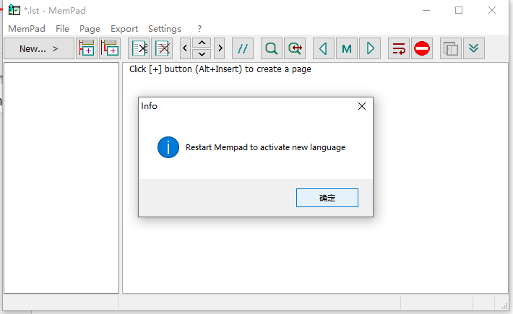Click the blue info icon in dialog

point(168,147)
